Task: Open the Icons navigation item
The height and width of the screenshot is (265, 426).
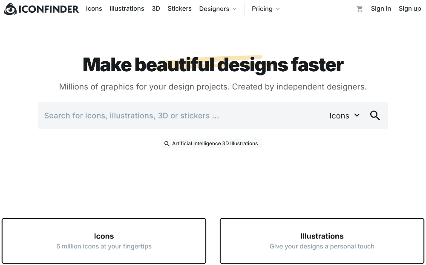Action: 94,9
